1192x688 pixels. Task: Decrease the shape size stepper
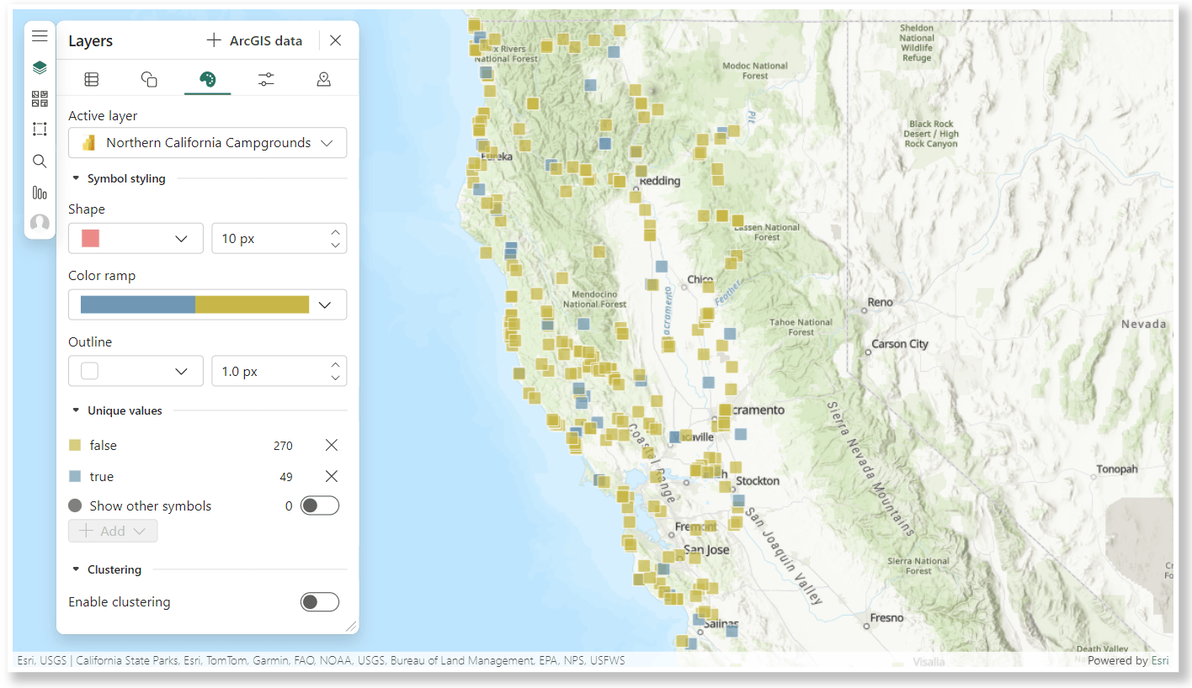[336, 246]
